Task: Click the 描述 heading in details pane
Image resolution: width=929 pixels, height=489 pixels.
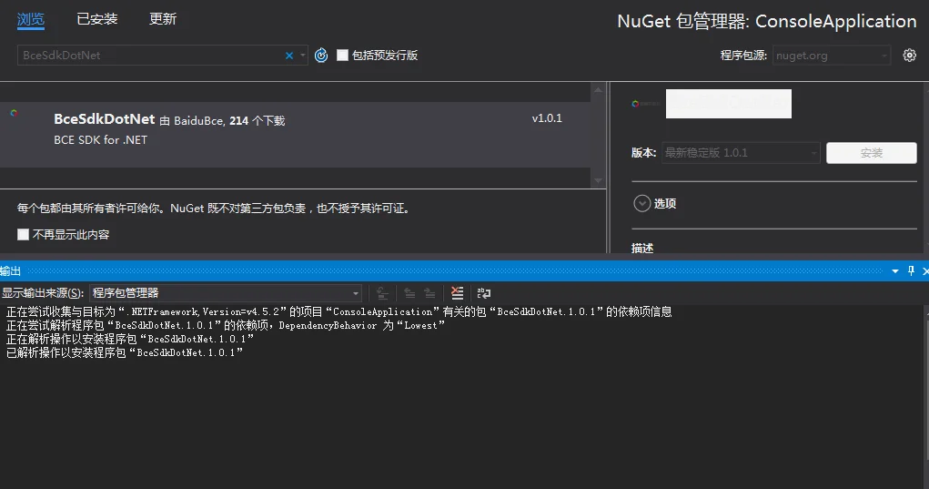Action: click(642, 248)
